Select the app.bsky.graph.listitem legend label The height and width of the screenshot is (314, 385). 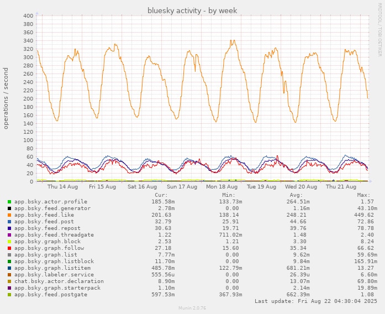tap(52, 268)
